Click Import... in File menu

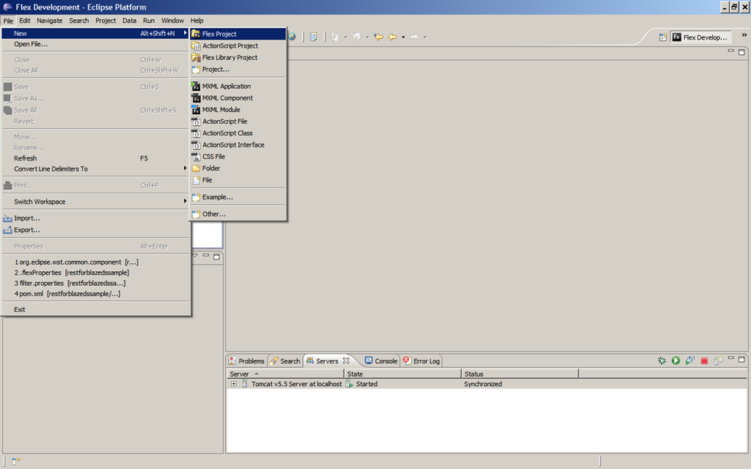96,218
